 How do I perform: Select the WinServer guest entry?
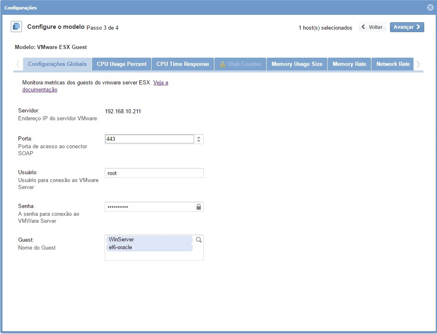click(149, 240)
